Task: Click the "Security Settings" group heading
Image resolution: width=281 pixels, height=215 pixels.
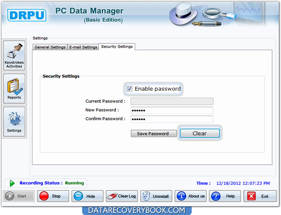Action: click(x=61, y=76)
